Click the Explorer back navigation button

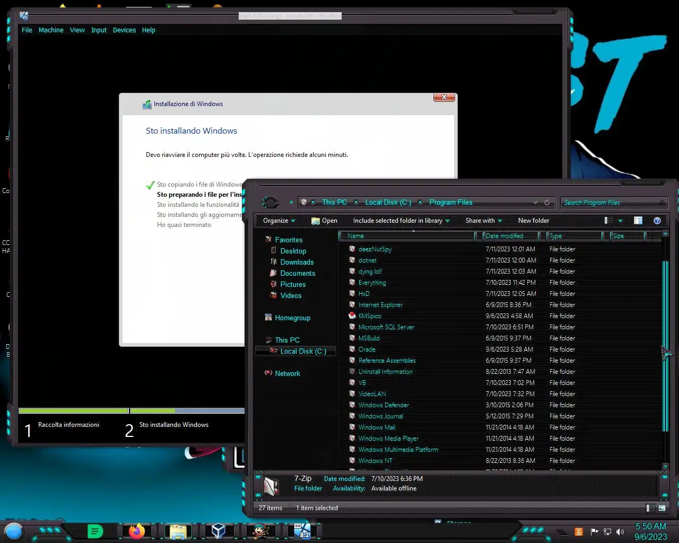click(x=271, y=202)
